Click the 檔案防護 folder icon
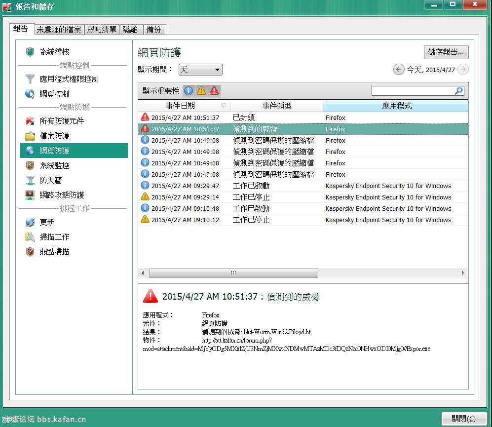492x427 pixels. click(30, 136)
